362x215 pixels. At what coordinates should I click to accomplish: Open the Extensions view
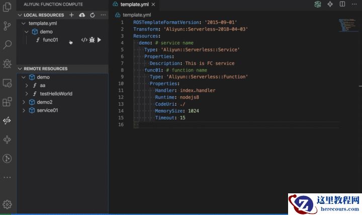[x=7, y=102]
